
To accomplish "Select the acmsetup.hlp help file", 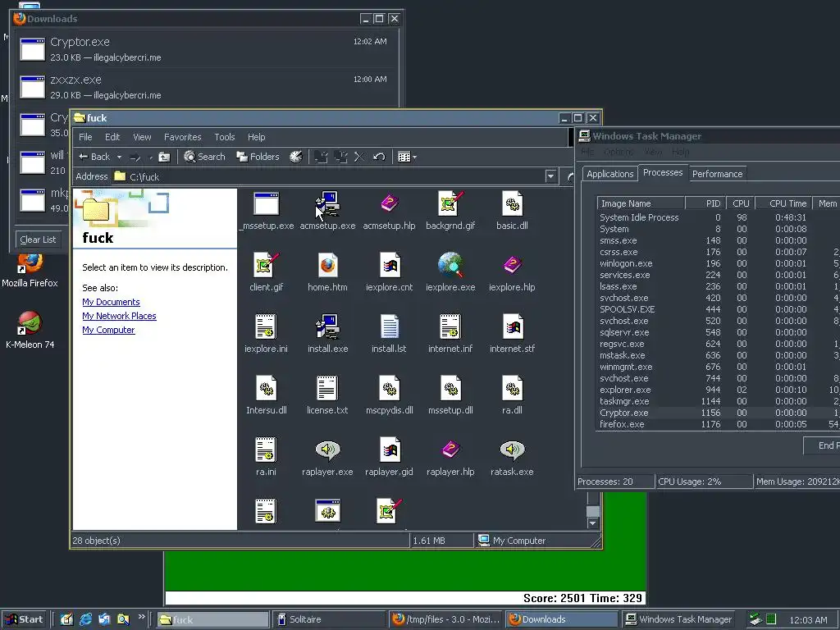I will [389, 211].
